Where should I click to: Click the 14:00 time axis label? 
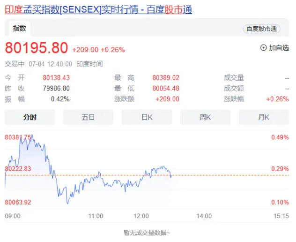point(204,216)
